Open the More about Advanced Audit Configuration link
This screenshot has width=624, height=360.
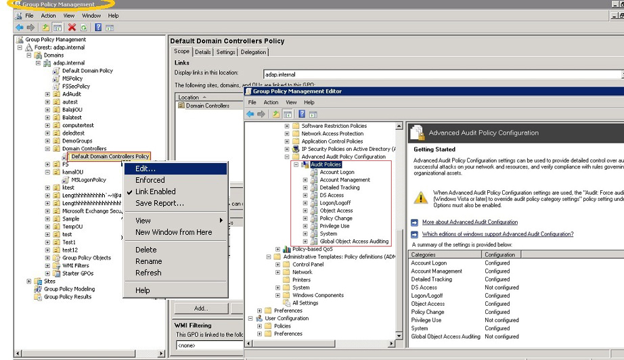[x=470, y=222]
